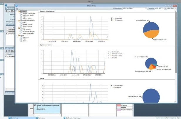181x119 pixels.
Task: Enable the Оплачено series checkbox
Action: tap(111, 87)
